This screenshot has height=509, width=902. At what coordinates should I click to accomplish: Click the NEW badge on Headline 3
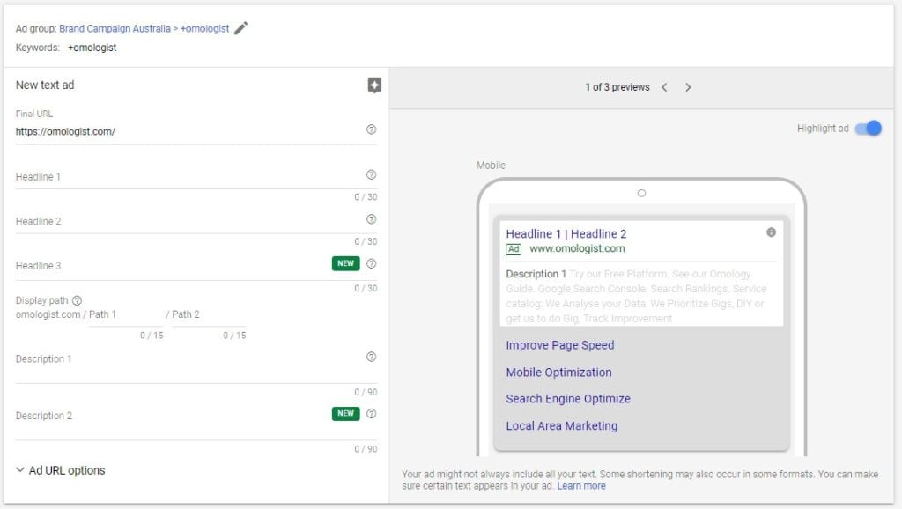345,263
